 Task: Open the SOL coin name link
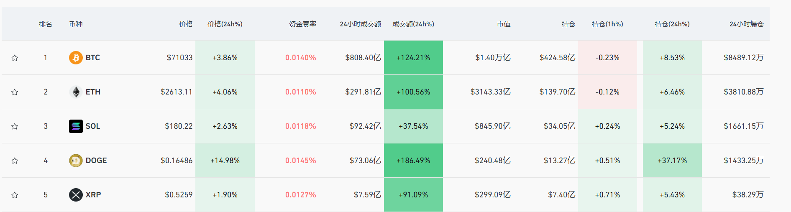93,126
